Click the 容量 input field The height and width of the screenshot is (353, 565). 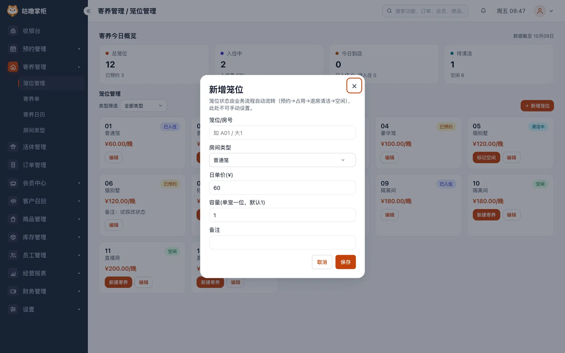282,215
